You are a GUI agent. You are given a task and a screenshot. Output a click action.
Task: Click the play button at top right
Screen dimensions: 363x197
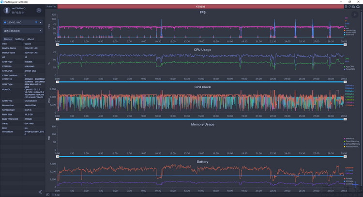tap(354, 15)
